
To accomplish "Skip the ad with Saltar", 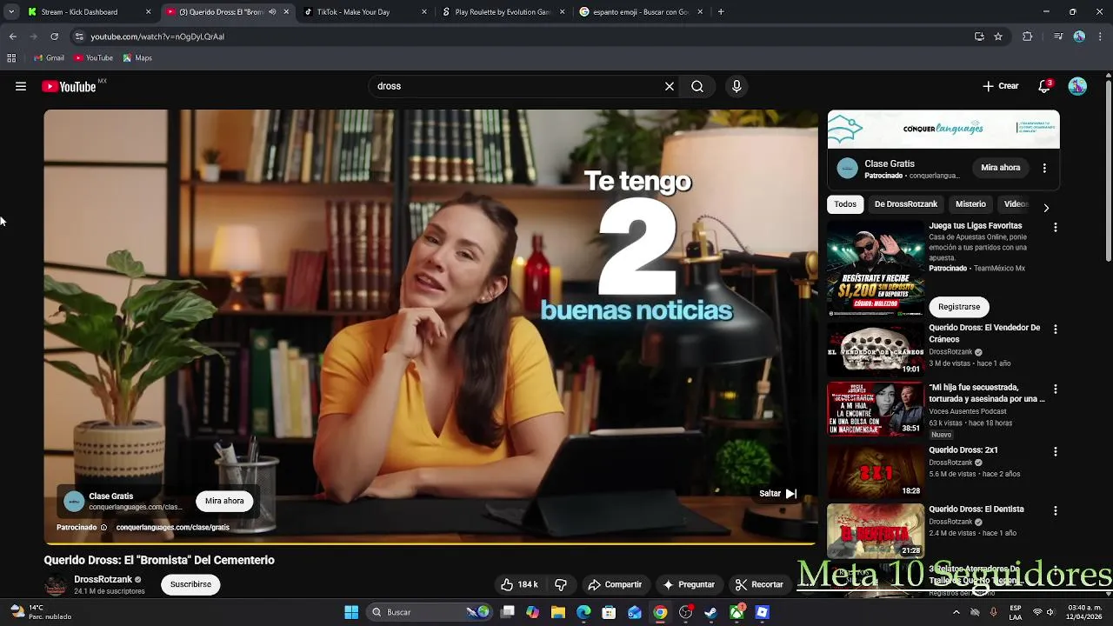I will (778, 493).
